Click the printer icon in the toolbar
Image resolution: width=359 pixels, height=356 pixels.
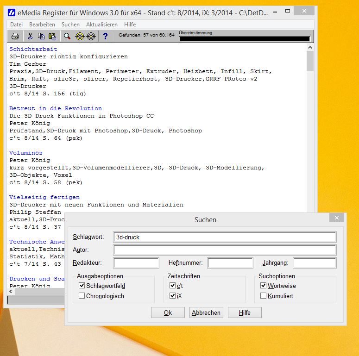15,36
